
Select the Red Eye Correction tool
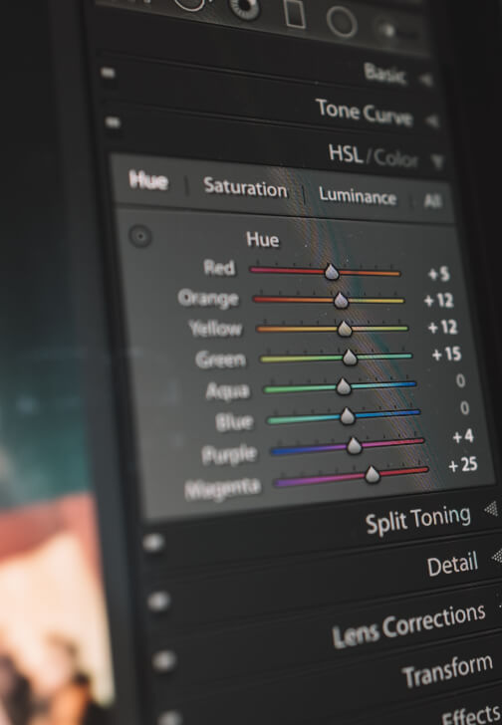pos(246,8)
